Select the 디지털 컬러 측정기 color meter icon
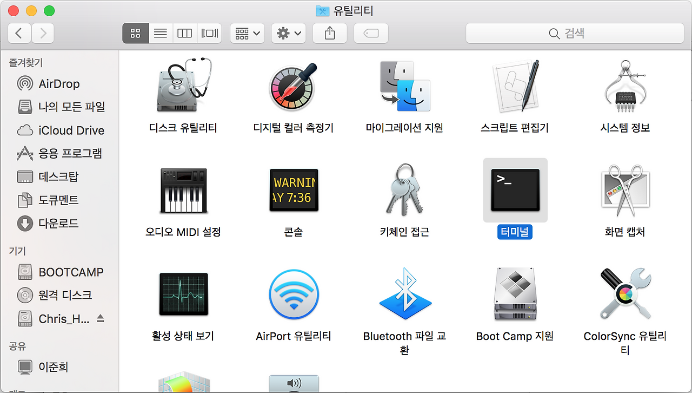692x393 pixels. [294, 86]
